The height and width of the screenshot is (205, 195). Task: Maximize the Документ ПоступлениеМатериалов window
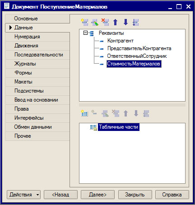tap(179, 7)
